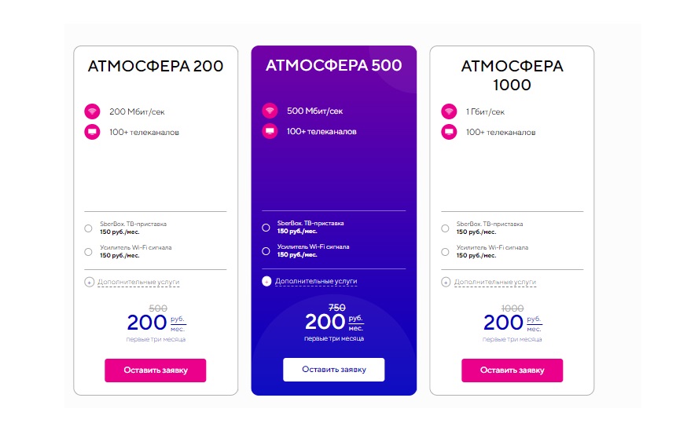Select SberBox ТВ-приставка in Атмосфера 1000
Screen dimensions: 676x438
(x=445, y=228)
